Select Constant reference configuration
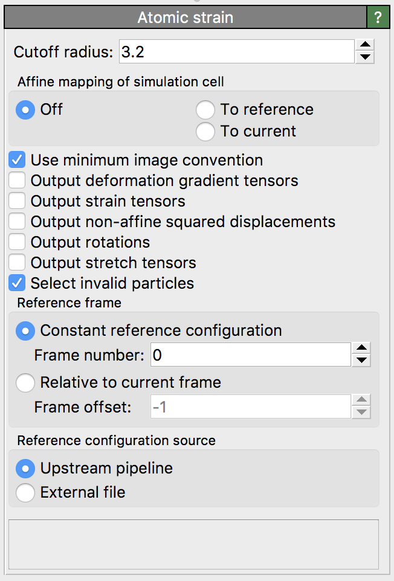The image size is (394, 581). coord(25,331)
